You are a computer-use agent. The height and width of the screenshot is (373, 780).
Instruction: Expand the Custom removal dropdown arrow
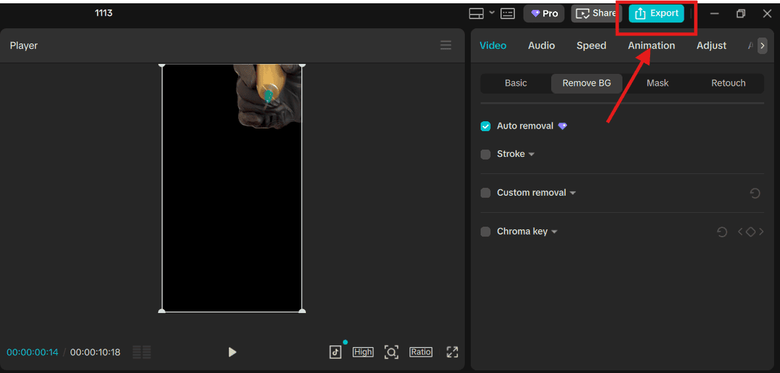tap(573, 193)
